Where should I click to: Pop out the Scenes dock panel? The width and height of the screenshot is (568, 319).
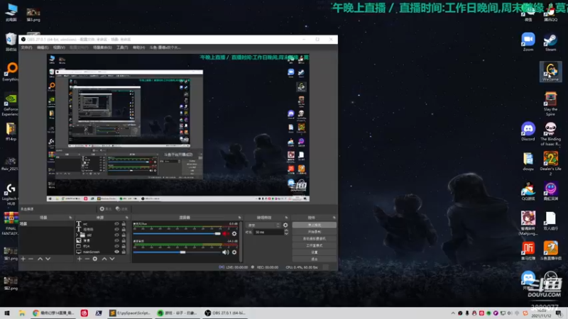pyautogui.click(x=70, y=218)
